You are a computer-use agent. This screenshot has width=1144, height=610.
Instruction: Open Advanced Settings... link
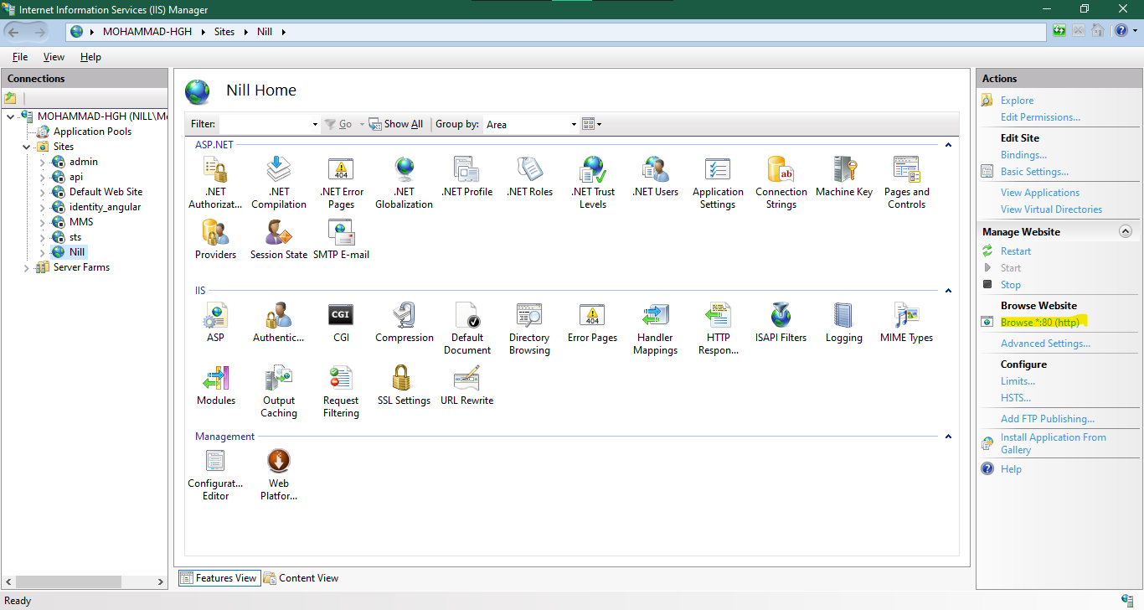[x=1045, y=344]
